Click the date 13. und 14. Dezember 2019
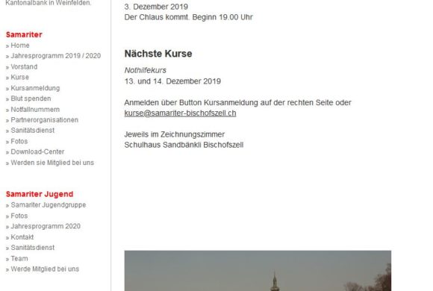 coord(172,81)
